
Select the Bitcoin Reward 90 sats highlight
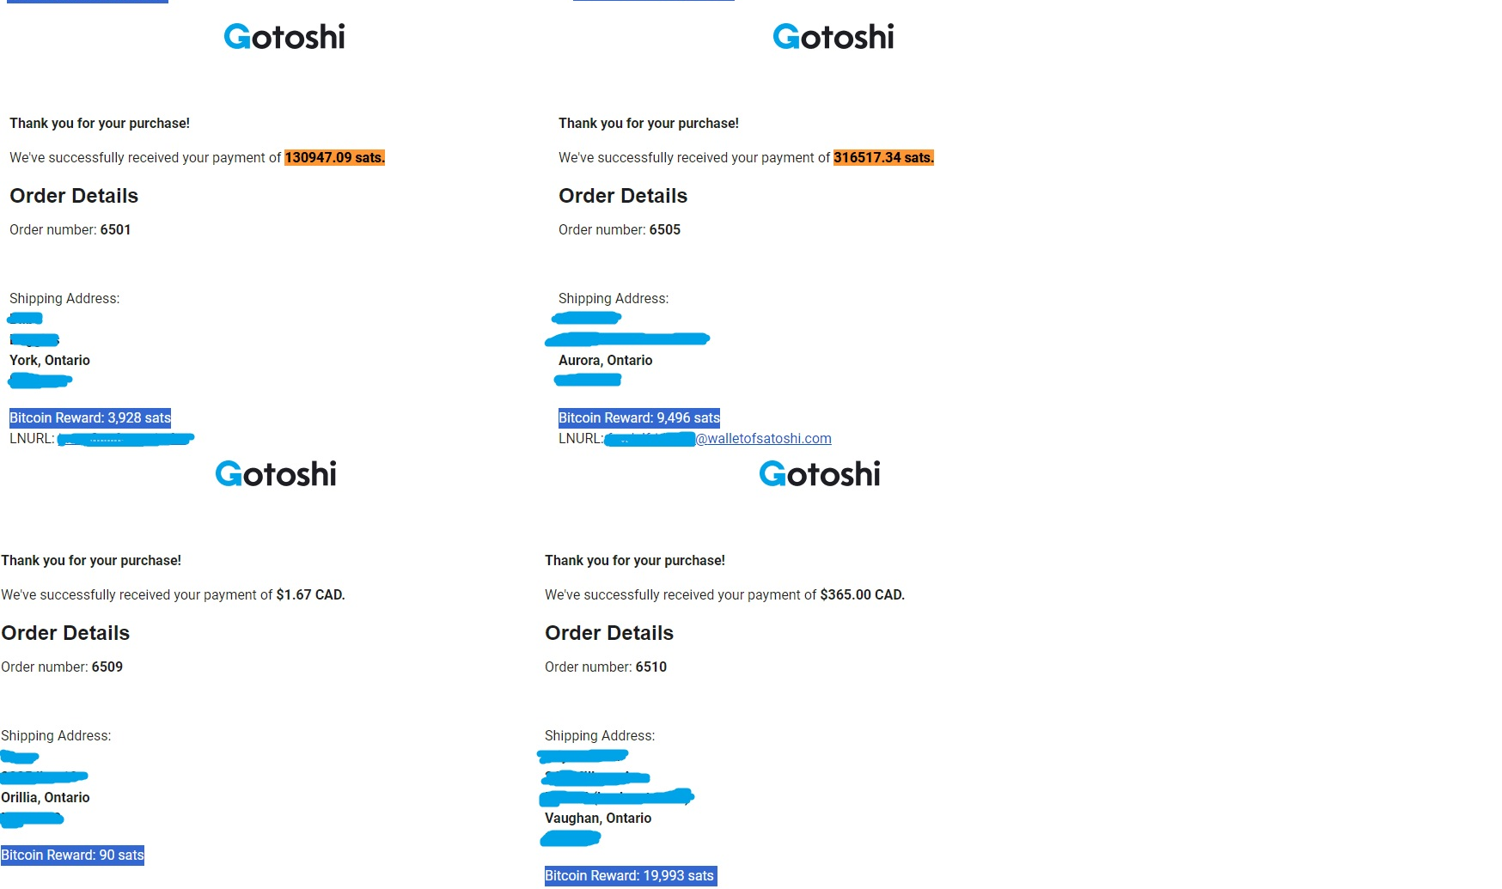pyautogui.click(x=72, y=856)
